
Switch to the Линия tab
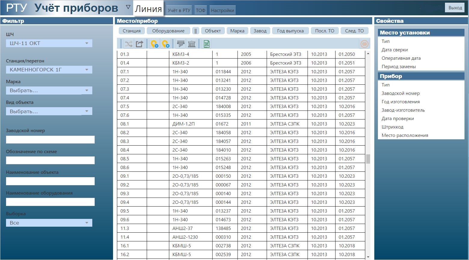pos(148,8)
